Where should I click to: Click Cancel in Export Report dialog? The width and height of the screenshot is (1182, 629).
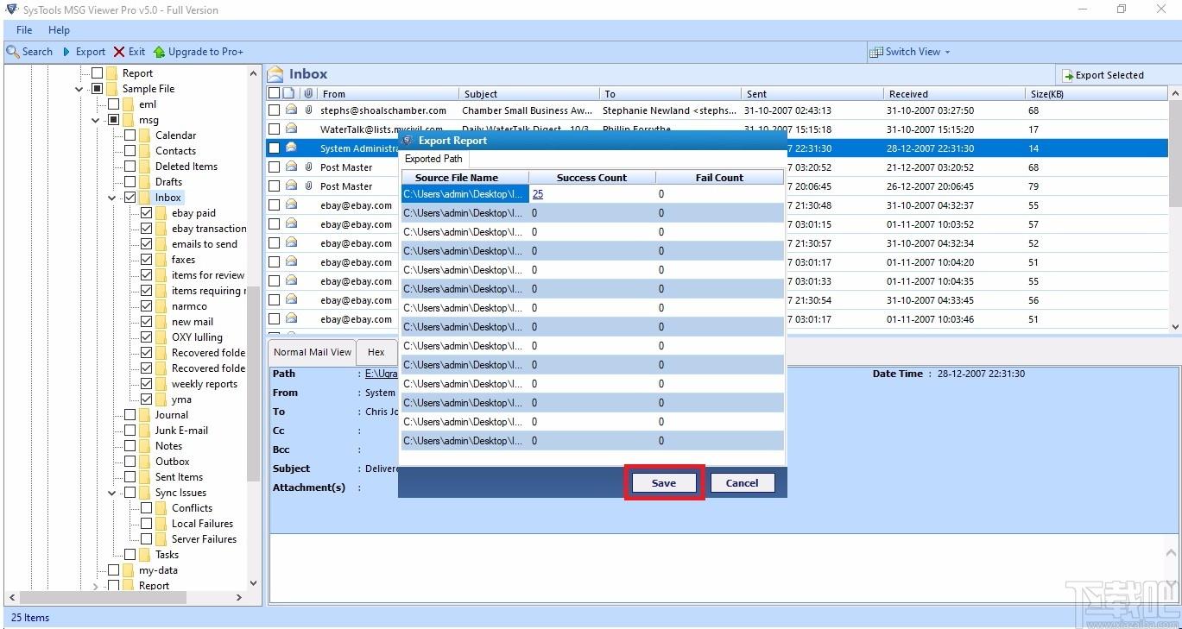pos(742,483)
